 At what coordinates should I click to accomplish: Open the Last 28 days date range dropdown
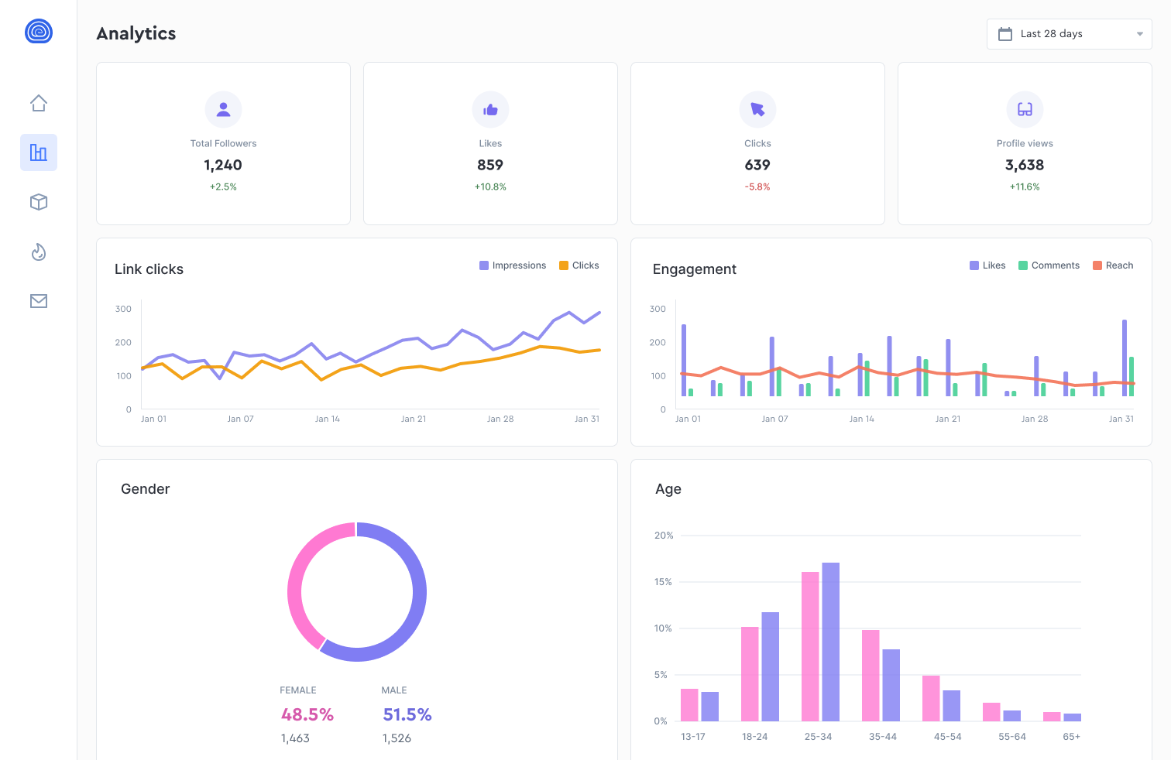coord(1069,33)
